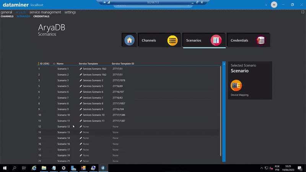The height and width of the screenshot is (172, 306).
Task: Open the pink Scenarios grid icon
Action: click(x=216, y=40)
